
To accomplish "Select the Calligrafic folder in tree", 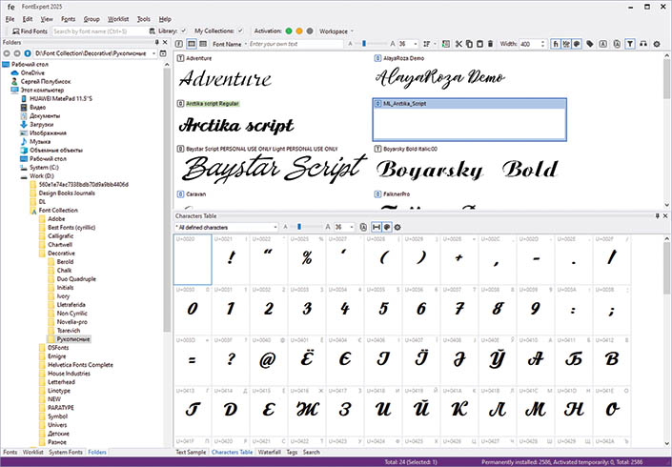I will coord(62,235).
